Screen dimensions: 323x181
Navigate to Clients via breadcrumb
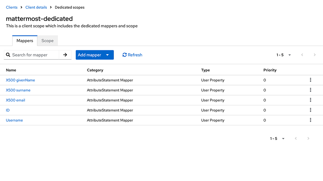point(12,7)
